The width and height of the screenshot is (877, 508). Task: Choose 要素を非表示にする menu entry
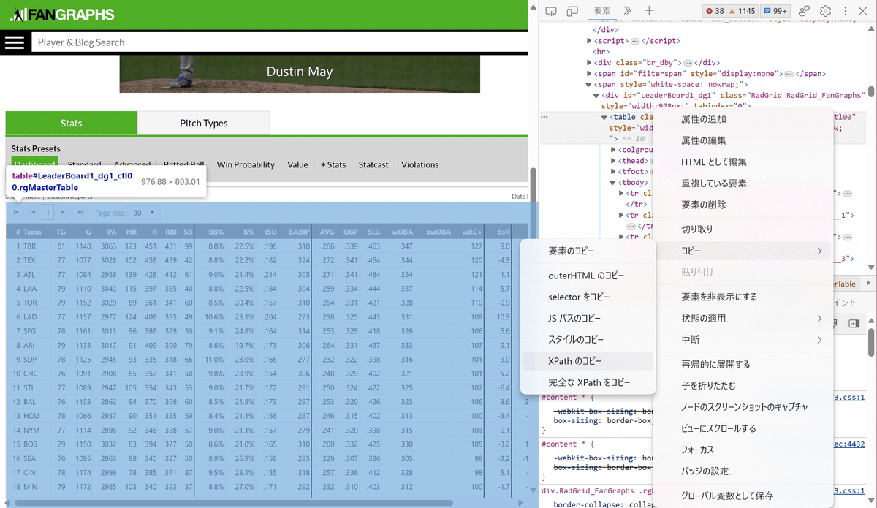(x=743, y=297)
